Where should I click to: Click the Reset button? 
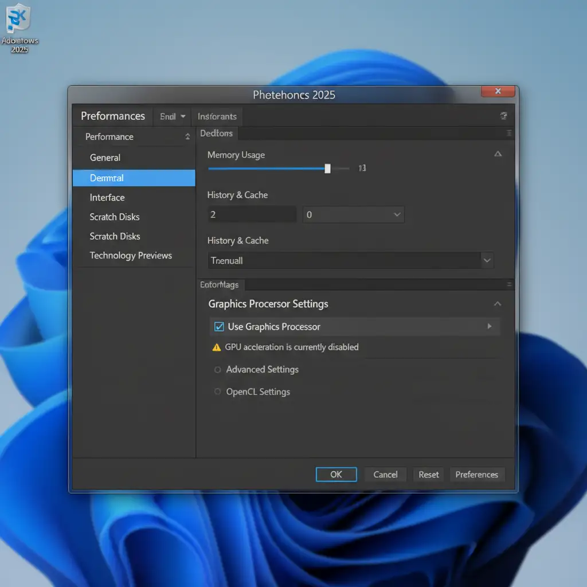click(428, 474)
